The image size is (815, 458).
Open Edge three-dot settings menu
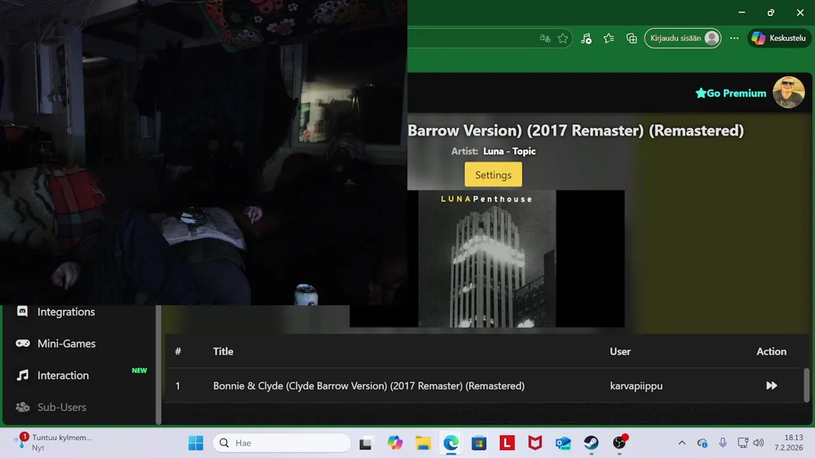click(734, 38)
